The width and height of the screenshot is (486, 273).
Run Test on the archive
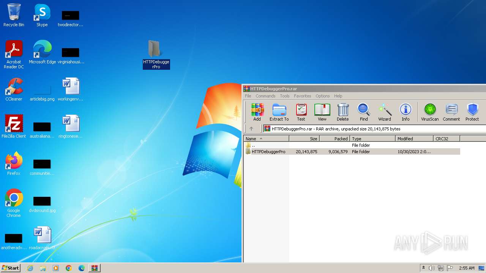coord(301,112)
